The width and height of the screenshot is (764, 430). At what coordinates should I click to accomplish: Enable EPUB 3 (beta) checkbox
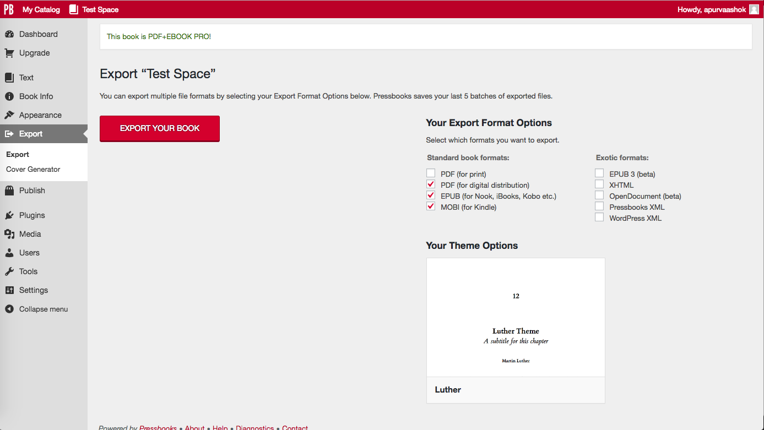pos(599,173)
